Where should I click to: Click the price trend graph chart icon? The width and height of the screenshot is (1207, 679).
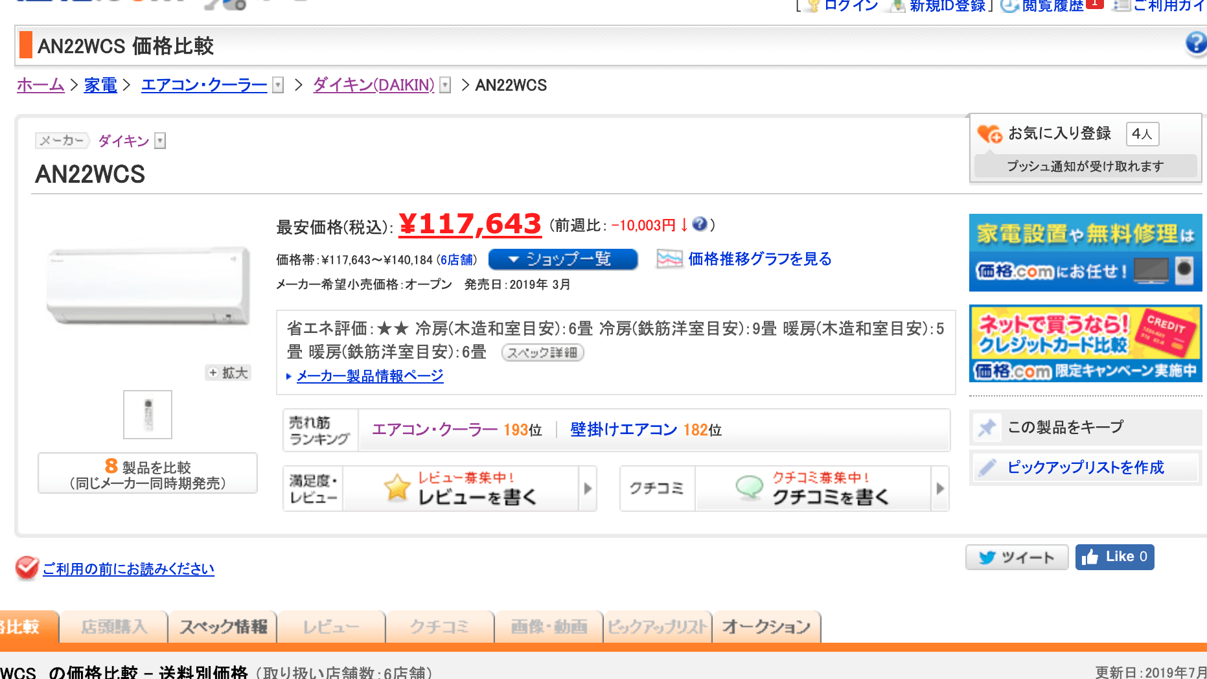pos(669,259)
